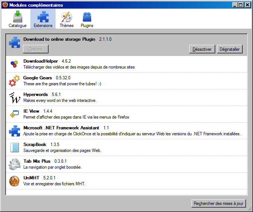Minimize the Modules complémentaires window

[235, 5]
